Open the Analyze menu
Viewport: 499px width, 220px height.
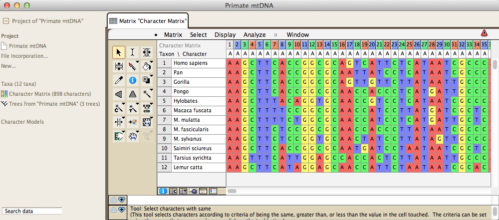tap(254, 35)
